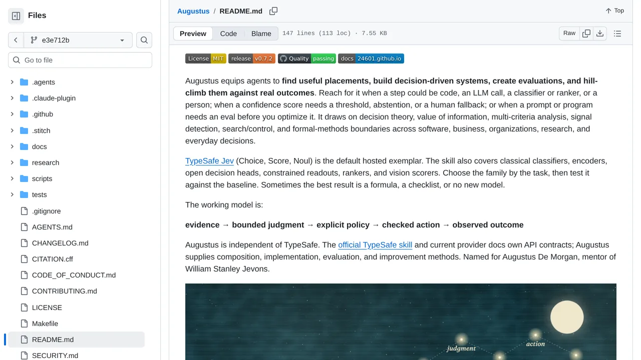641x360 pixels.
Task: Click the docs 24601.github.io badge
Action: click(371, 58)
